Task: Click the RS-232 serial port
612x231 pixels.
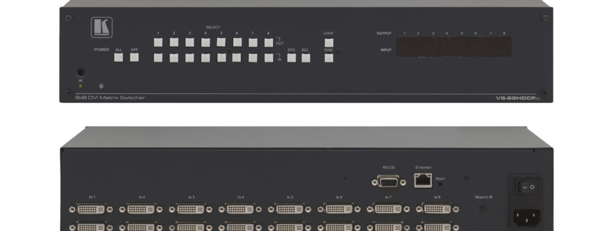Action: tap(389, 181)
